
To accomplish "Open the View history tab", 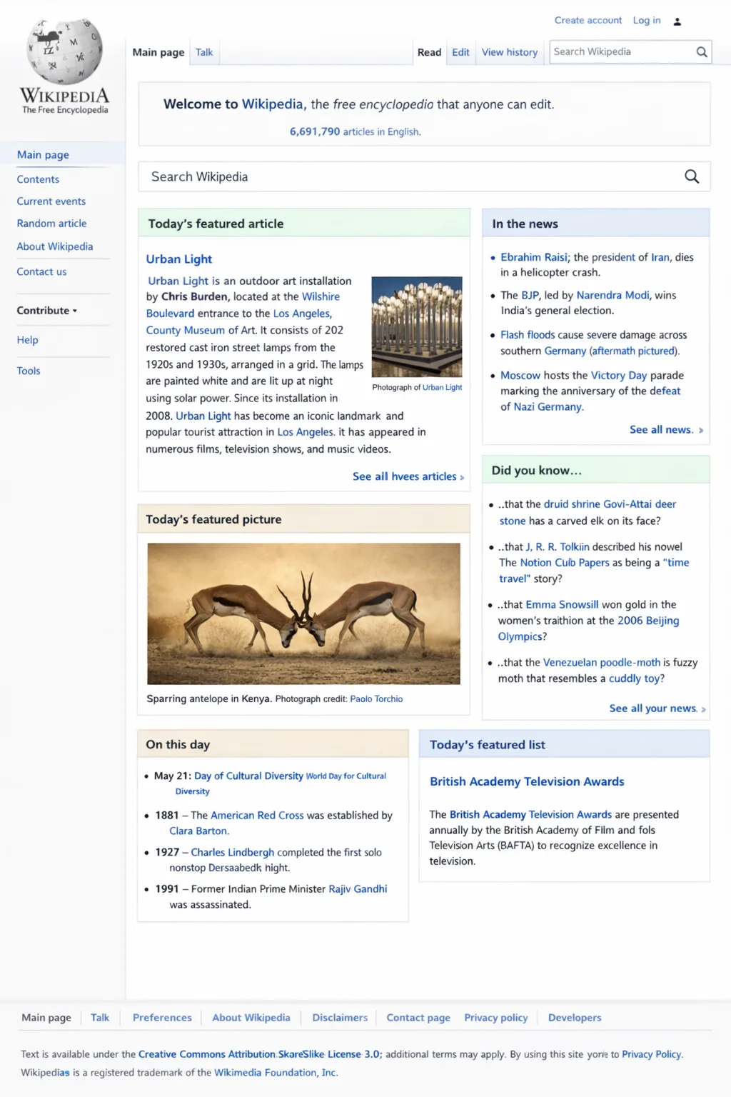I will (510, 52).
